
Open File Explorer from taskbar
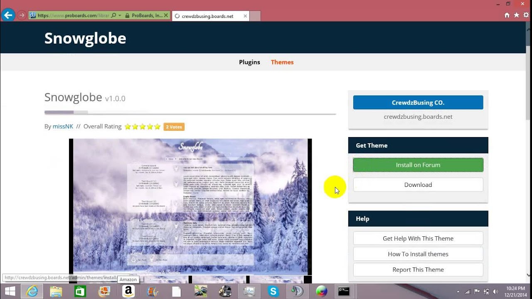[56, 292]
